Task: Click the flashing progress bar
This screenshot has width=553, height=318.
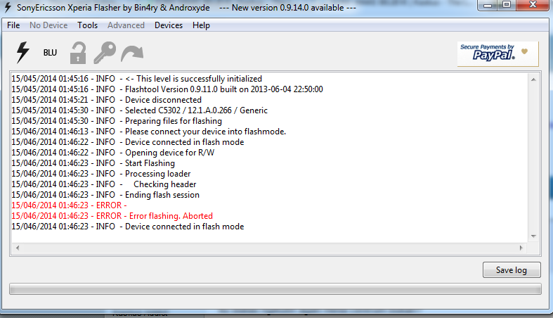Action: (x=275, y=289)
